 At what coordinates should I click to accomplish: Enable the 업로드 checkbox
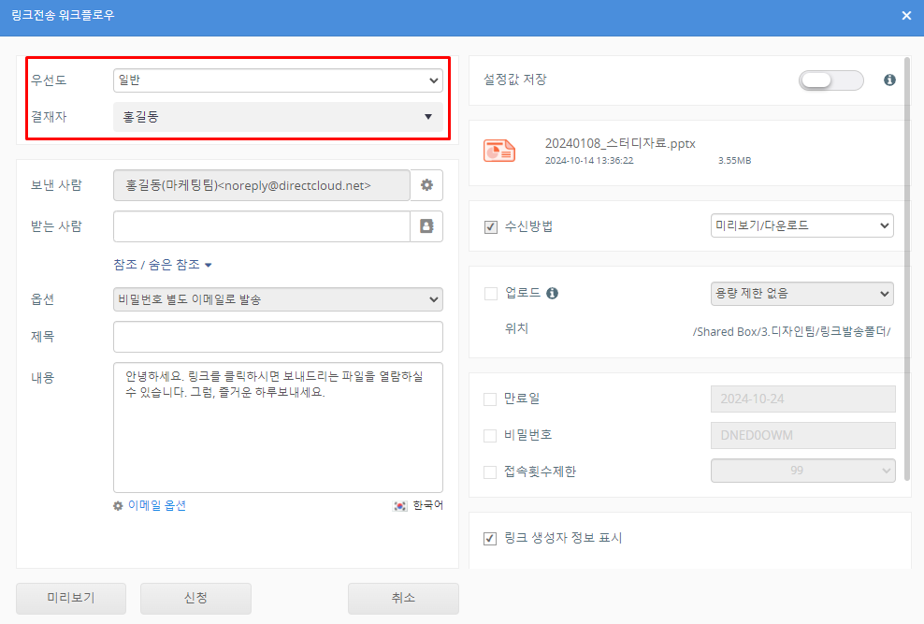click(491, 294)
